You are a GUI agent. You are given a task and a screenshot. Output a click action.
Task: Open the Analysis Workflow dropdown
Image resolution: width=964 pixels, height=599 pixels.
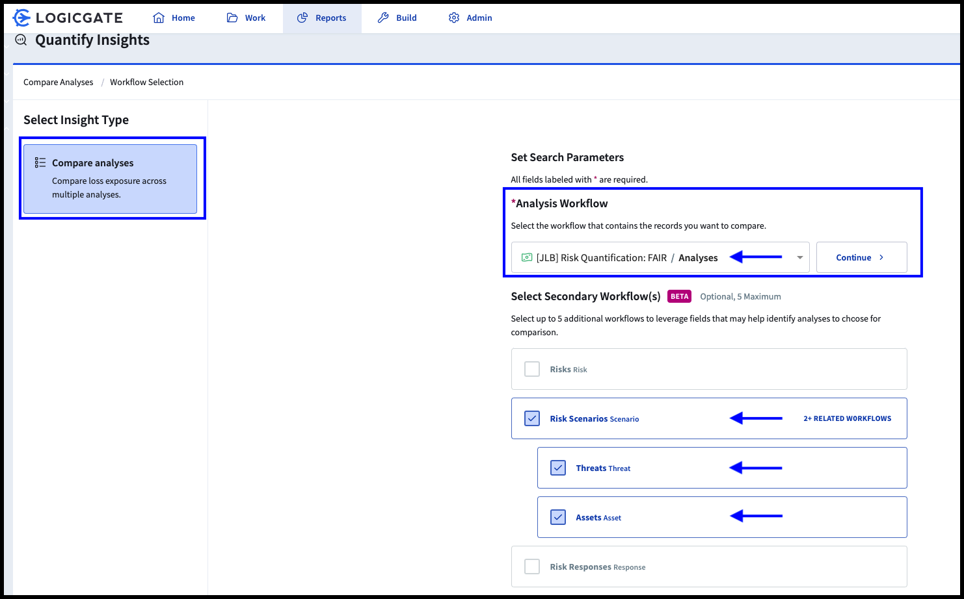click(x=660, y=257)
